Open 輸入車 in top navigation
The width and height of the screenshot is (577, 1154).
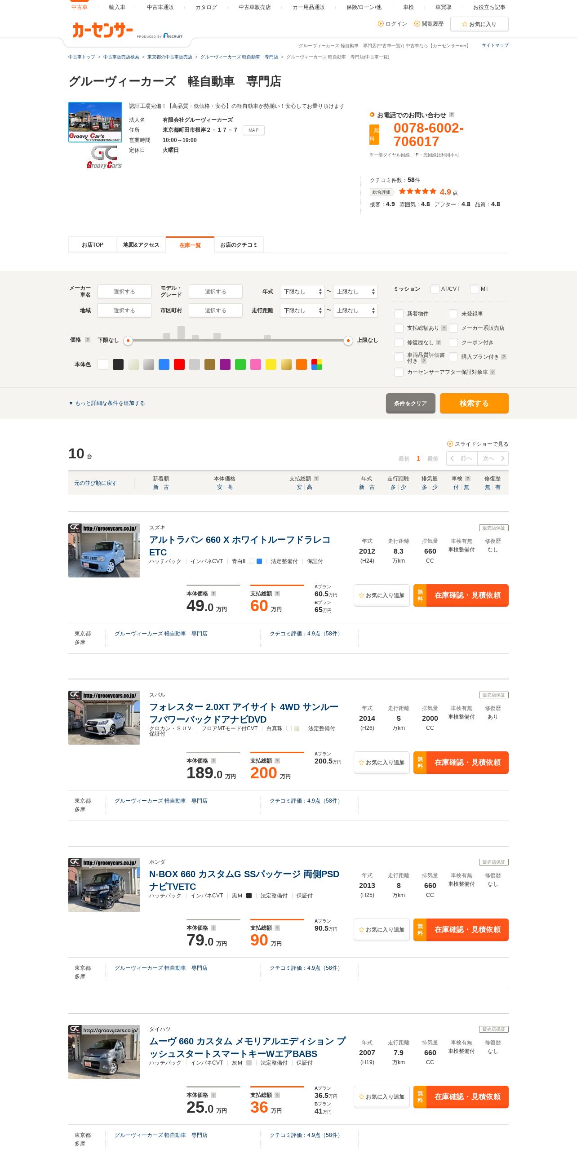(117, 7)
